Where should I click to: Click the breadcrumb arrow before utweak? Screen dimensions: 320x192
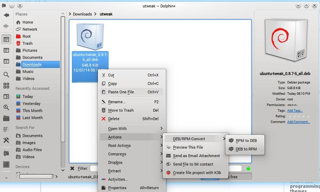96,14
